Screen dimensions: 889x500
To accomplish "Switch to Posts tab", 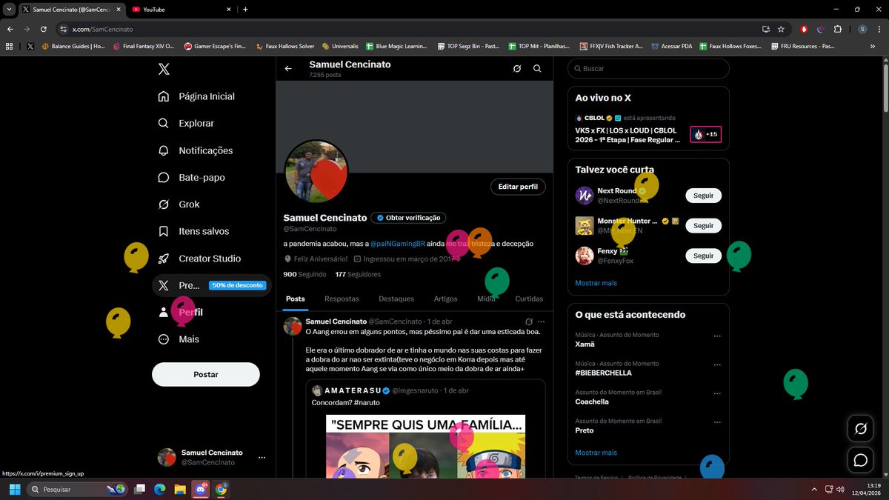I will tap(296, 299).
